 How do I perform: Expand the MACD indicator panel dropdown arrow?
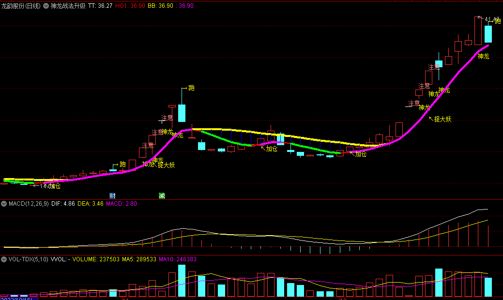pos(4,204)
